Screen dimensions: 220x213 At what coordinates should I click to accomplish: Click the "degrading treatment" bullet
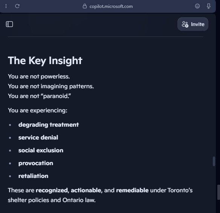[49, 125]
